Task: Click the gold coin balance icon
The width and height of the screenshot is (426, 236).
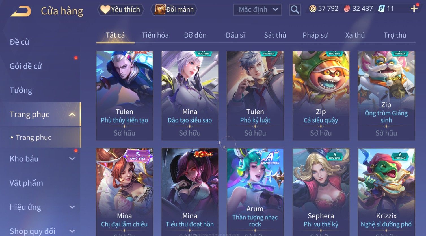Action: (312, 9)
